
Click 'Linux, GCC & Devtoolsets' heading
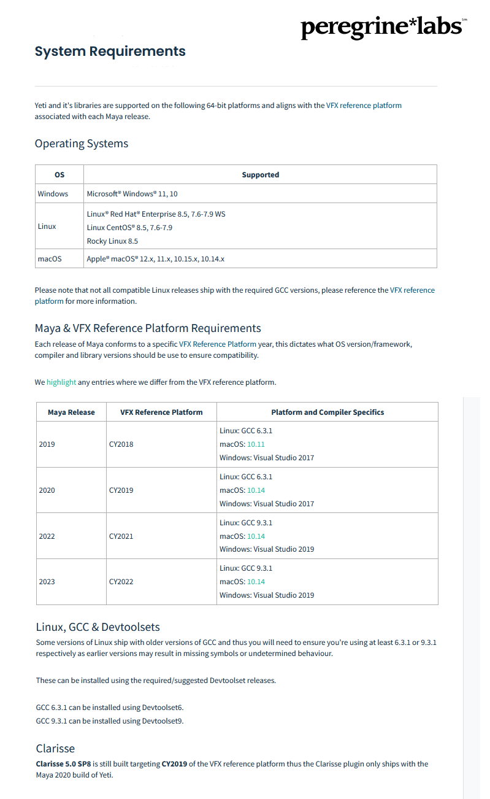point(98,627)
